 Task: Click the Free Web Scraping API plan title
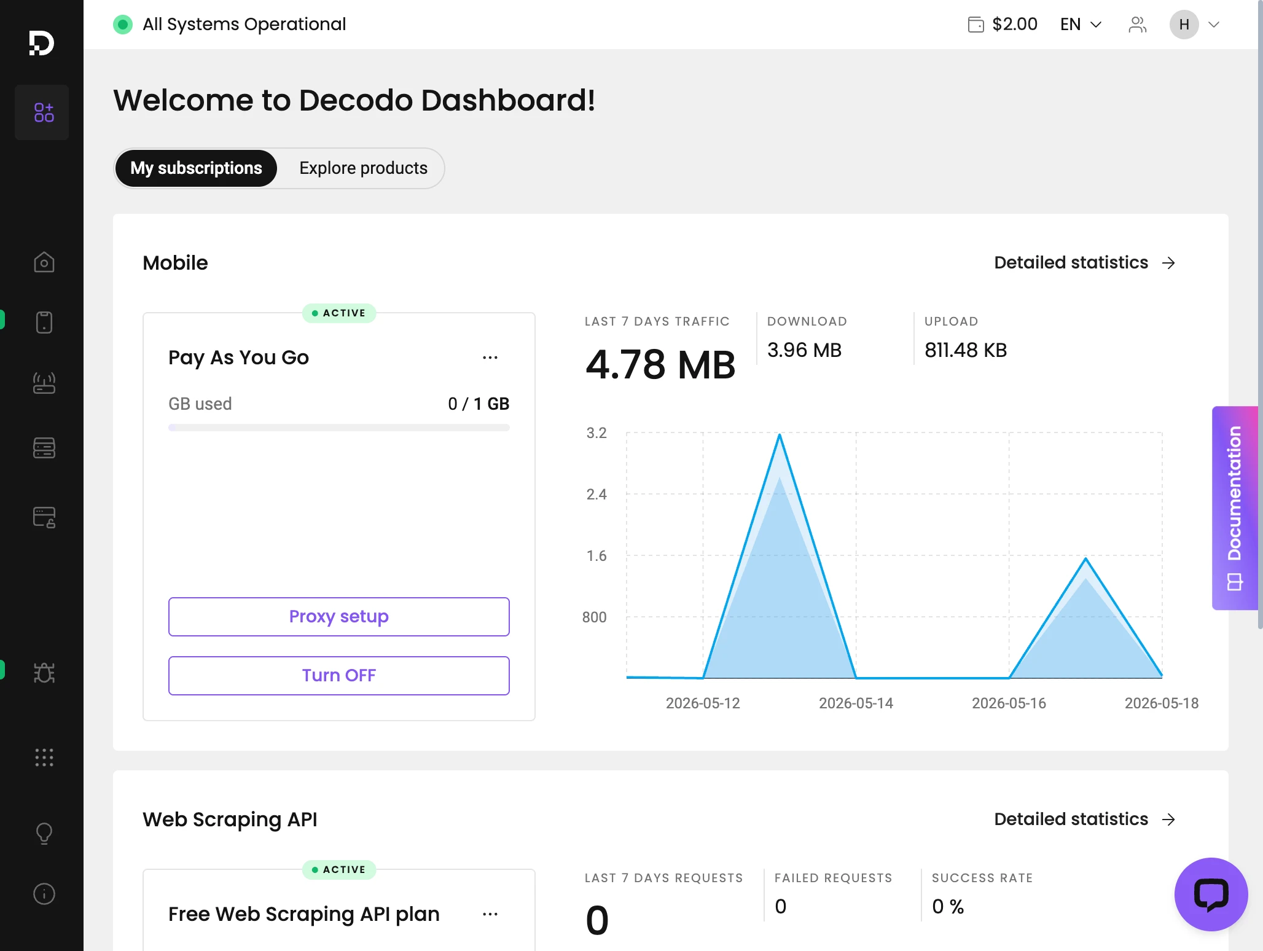pos(304,914)
